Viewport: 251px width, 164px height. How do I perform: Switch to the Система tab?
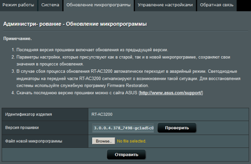(x=50, y=5)
